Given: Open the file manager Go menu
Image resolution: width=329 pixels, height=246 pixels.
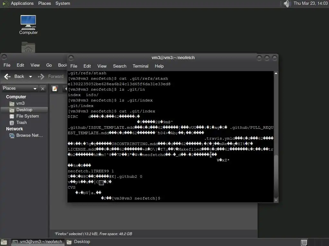Looking at the screenshot, I should [x=49, y=65].
